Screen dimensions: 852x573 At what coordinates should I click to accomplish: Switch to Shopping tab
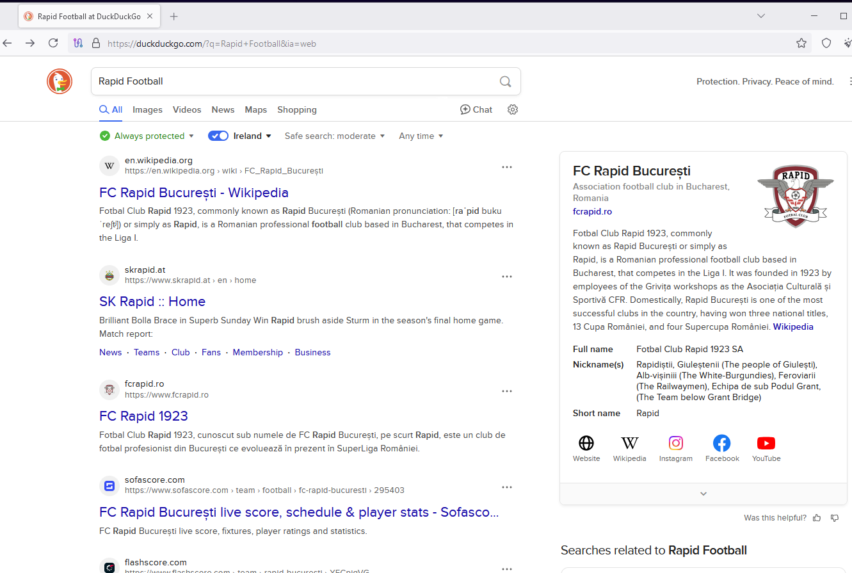tap(297, 109)
